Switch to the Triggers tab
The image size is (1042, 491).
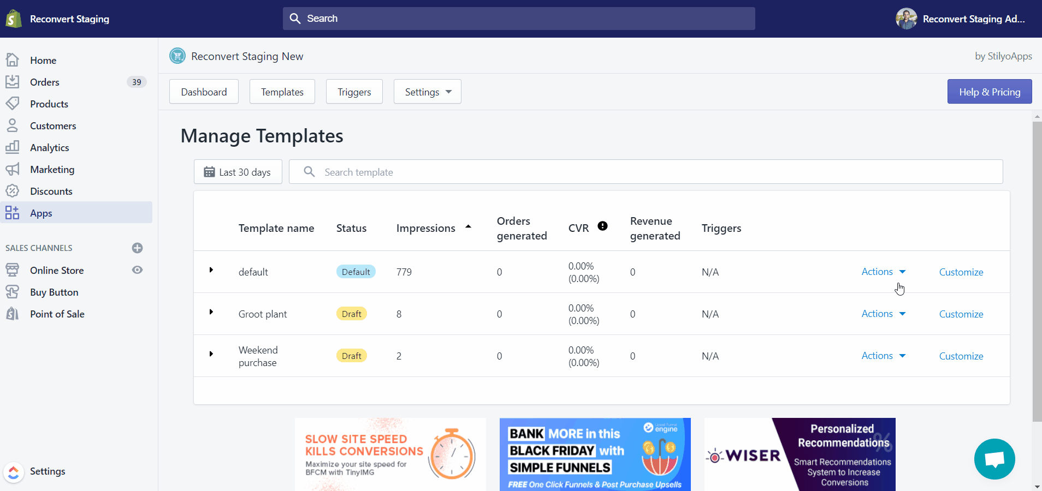[x=354, y=92]
